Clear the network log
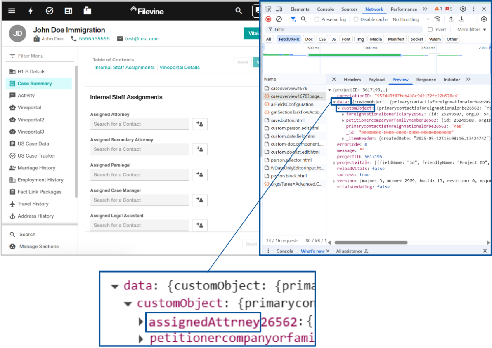Image resolution: width=492 pixels, height=348 pixels. (x=279, y=19)
